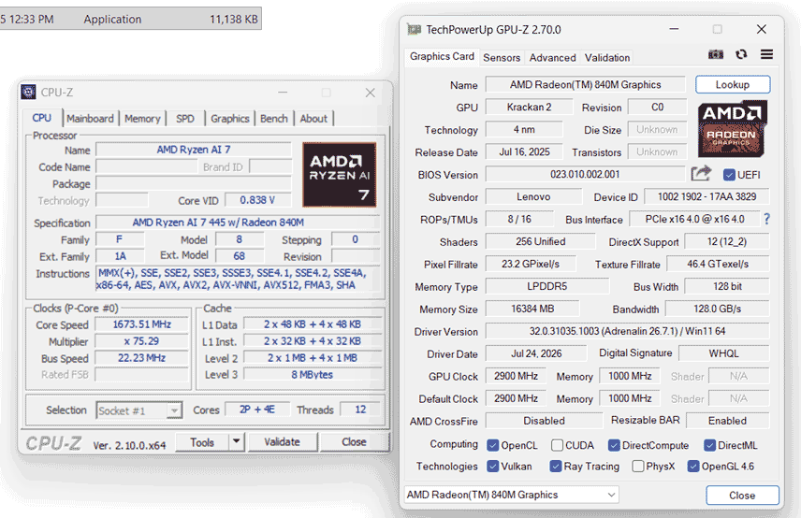The width and height of the screenshot is (801, 518).
Task: Click the Pixel Fillrate value 23.2 GPixel/s
Action: 531,264
